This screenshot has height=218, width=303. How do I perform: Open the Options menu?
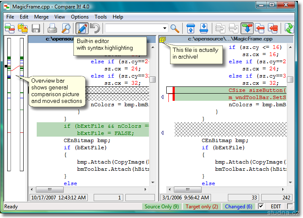coord(80,17)
